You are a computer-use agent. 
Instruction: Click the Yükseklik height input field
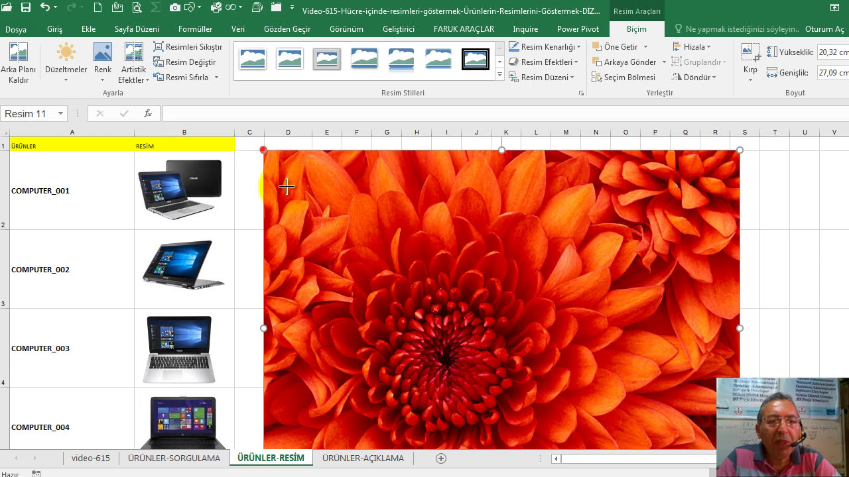point(833,52)
